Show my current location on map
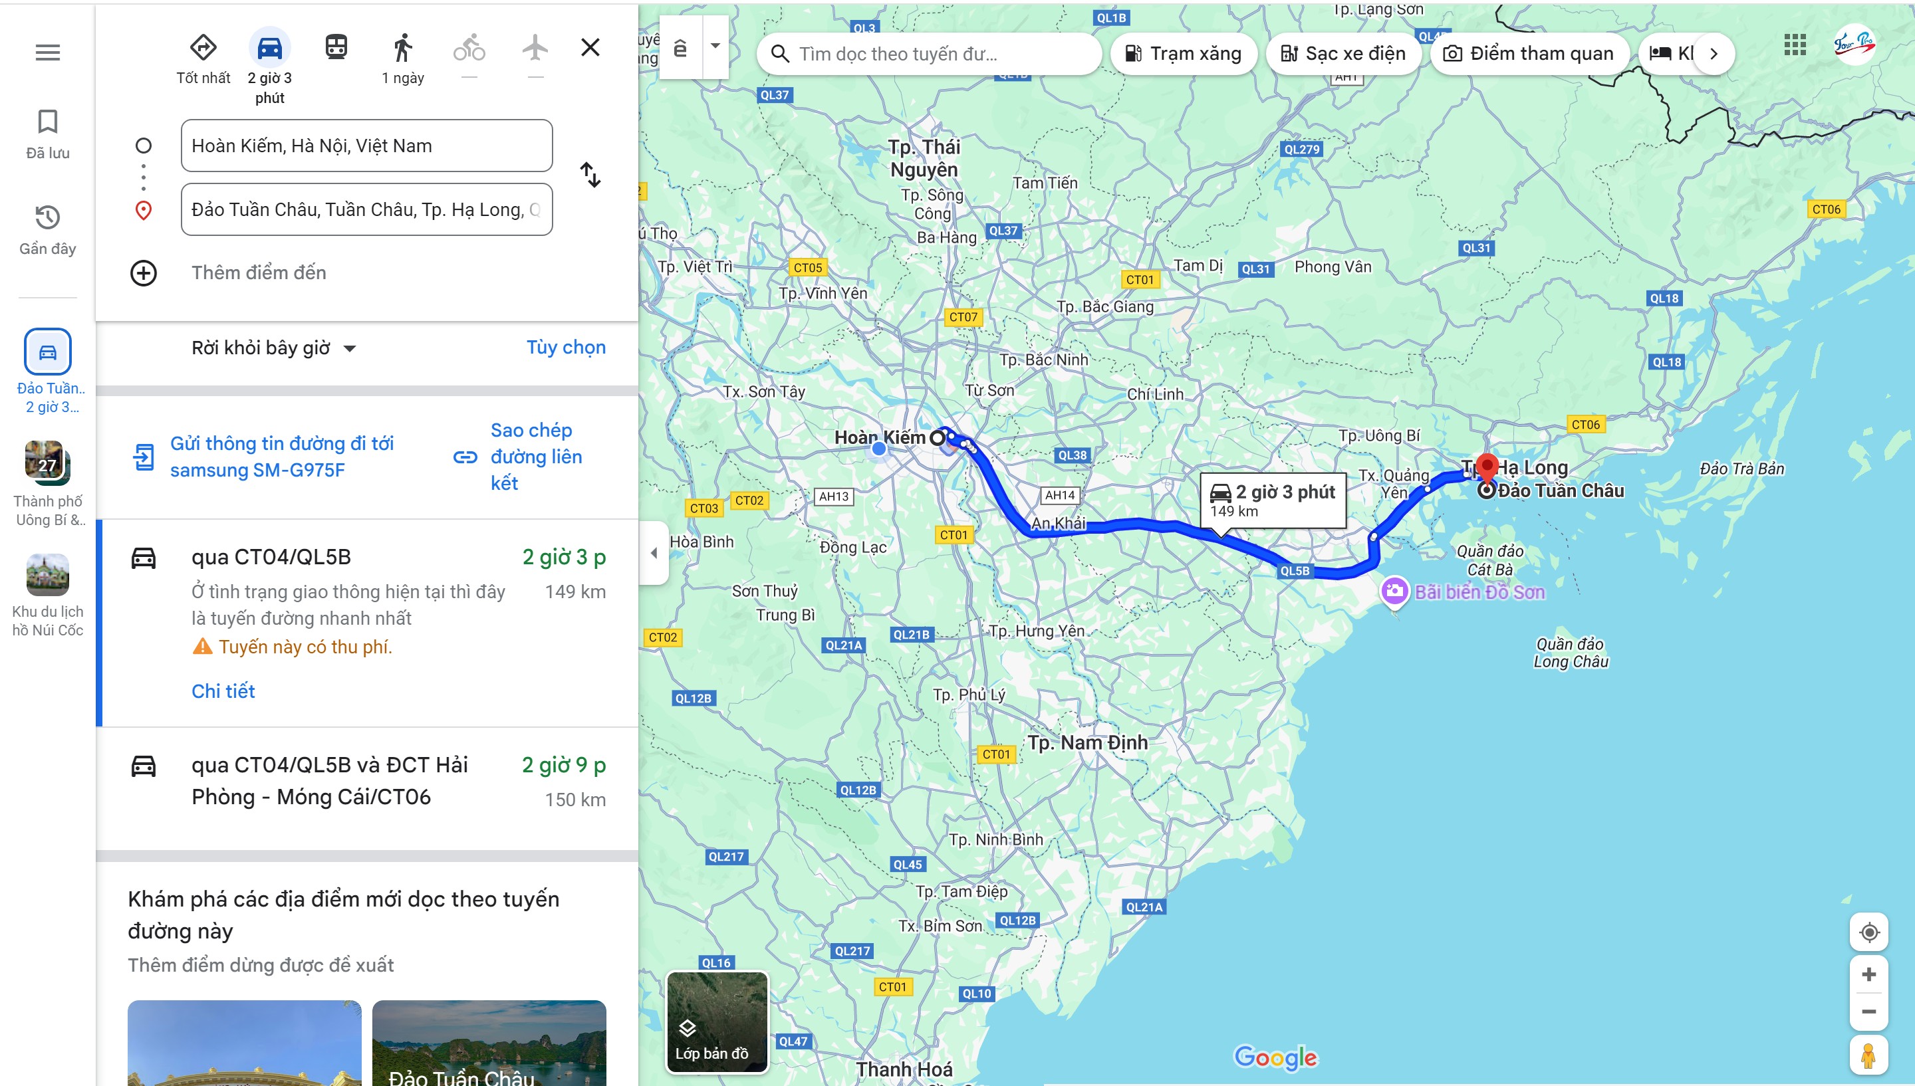 pos(1868,932)
